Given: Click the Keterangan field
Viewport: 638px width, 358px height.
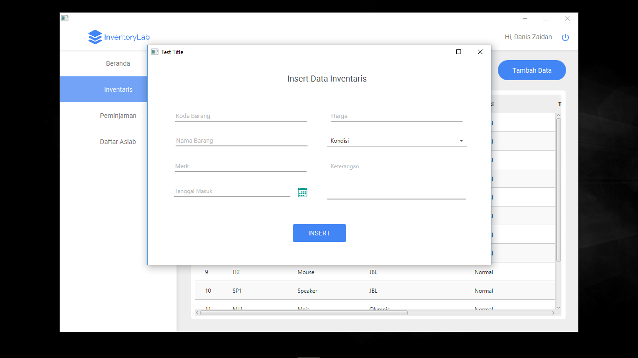Looking at the screenshot, I should [396, 182].
